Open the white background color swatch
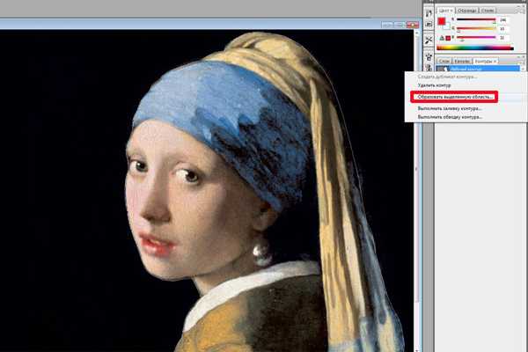The height and width of the screenshot is (352, 528). [x=446, y=26]
